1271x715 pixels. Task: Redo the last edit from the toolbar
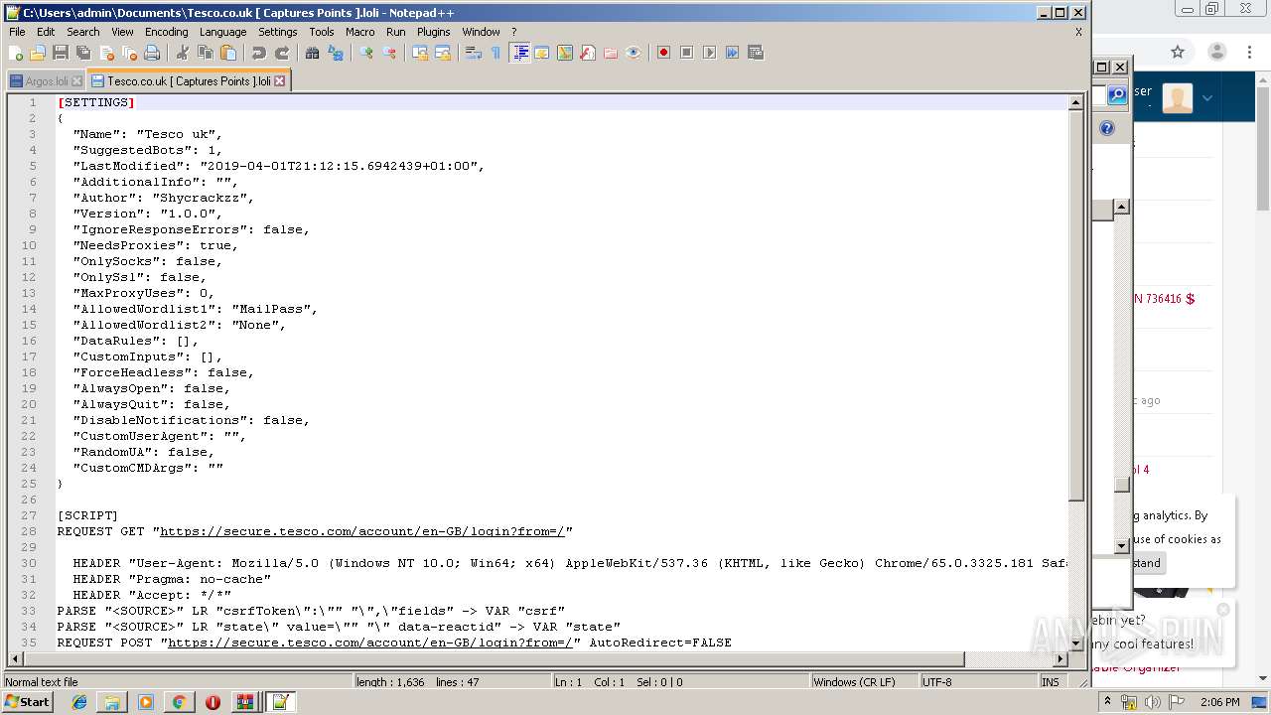pyautogui.click(x=282, y=53)
